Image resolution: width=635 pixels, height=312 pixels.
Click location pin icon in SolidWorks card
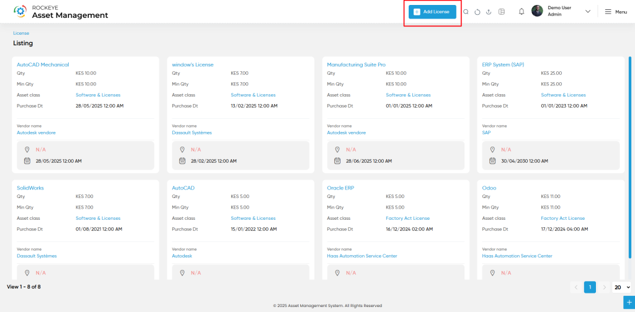tap(27, 273)
